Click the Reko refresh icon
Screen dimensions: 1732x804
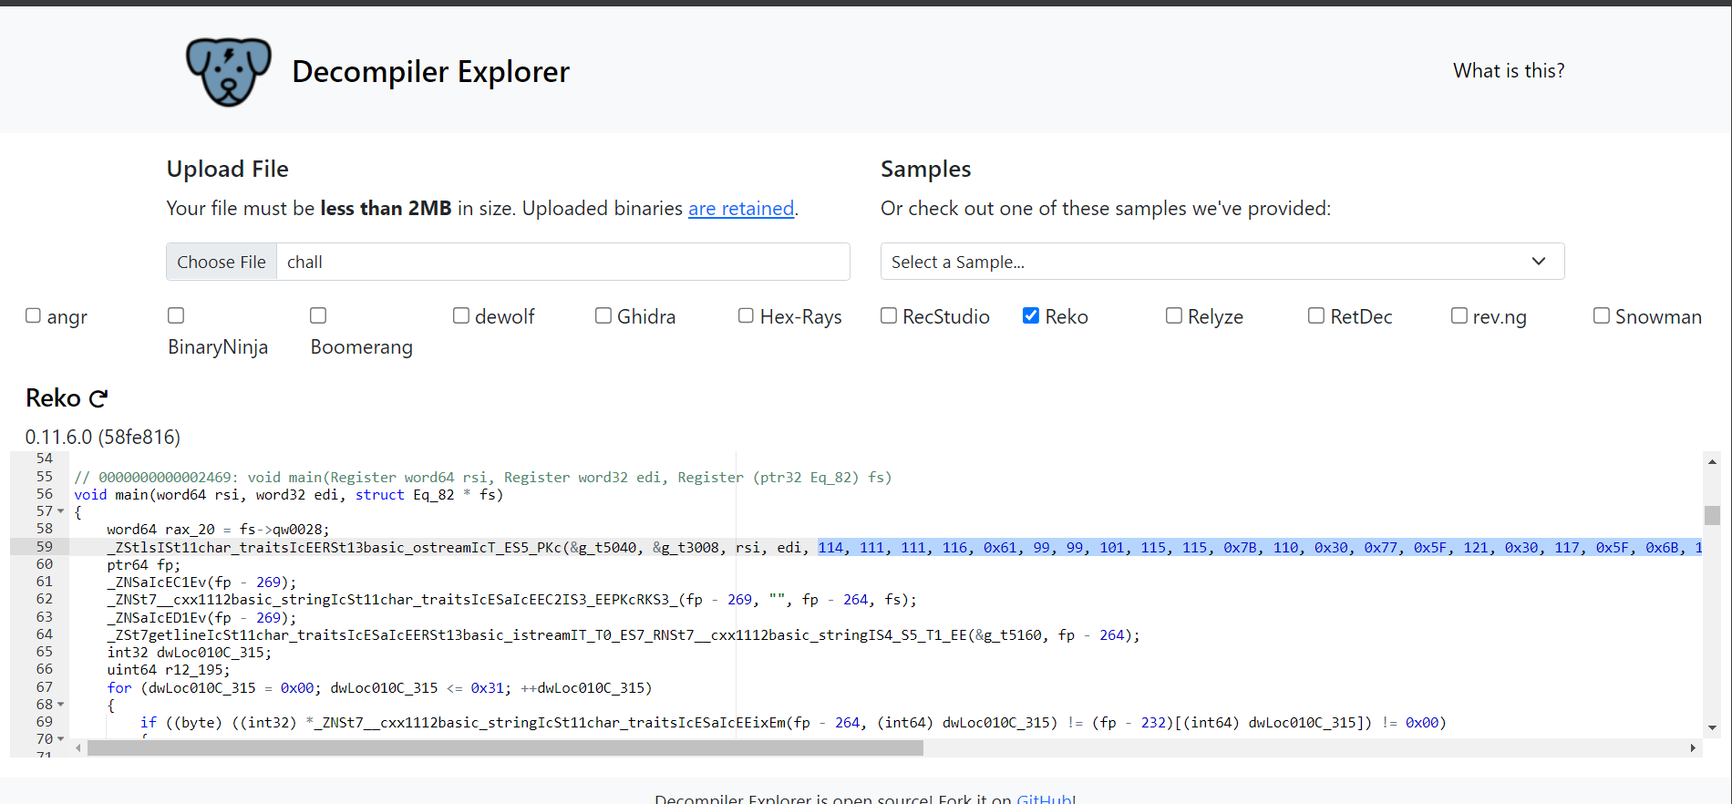[x=98, y=398]
